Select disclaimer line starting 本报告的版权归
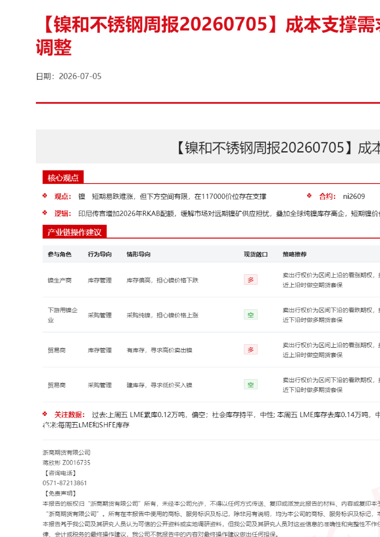 pos(211,503)
